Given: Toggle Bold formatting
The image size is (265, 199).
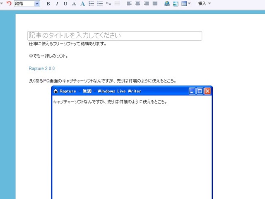Looking at the screenshot, I should pos(48,4).
